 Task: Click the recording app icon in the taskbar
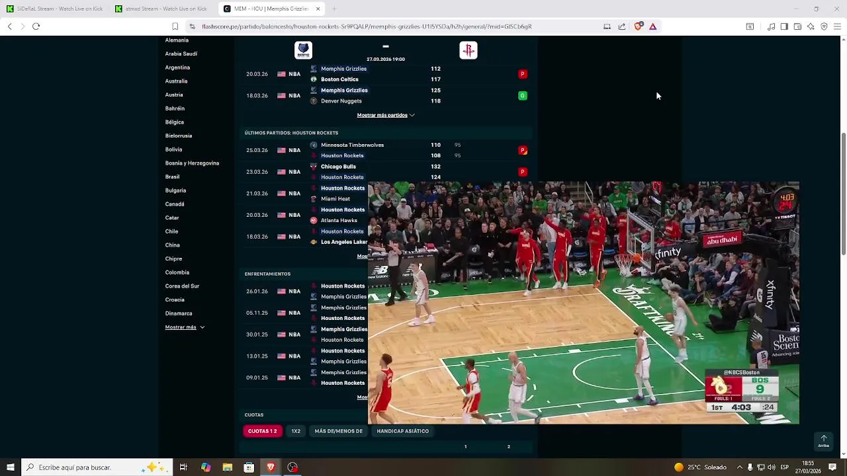pyautogui.click(x=292, y=467)
